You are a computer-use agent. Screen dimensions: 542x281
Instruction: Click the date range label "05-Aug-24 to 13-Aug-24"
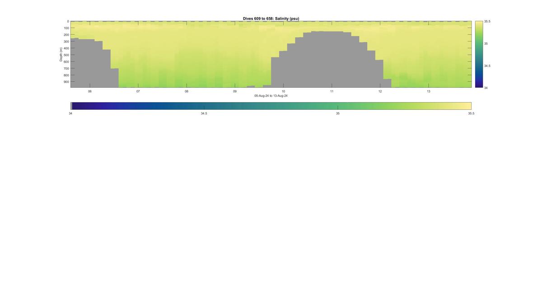tap(271, 96)
